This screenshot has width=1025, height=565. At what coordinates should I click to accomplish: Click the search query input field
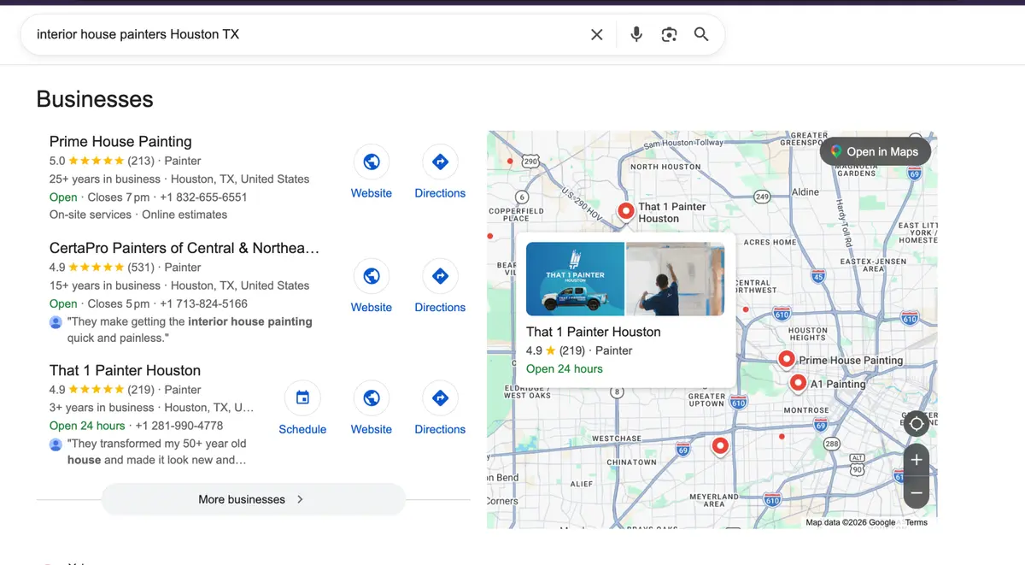click(x=307, y=35)
